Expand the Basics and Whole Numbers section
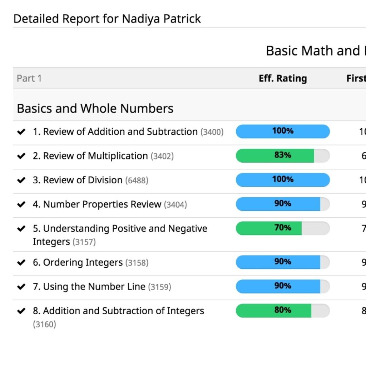This screenshot has width=366, height=366. click(x=95, y=108)
